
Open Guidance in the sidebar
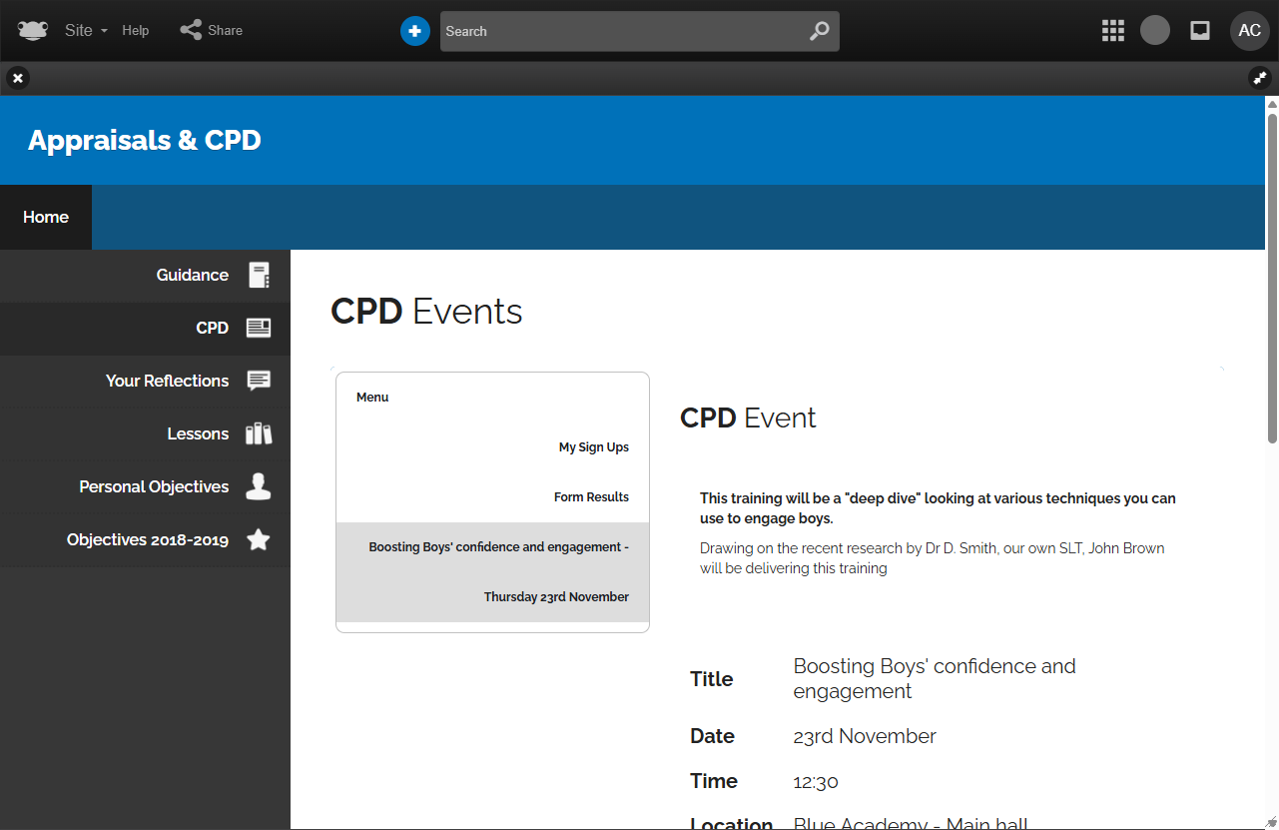[193, 275]
